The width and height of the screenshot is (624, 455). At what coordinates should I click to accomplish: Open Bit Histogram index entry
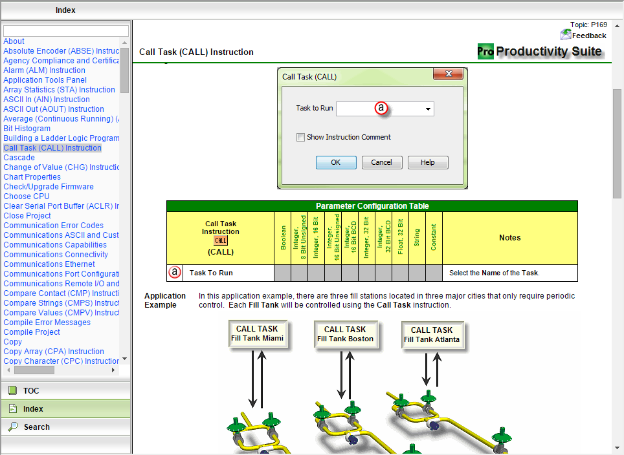27,129
